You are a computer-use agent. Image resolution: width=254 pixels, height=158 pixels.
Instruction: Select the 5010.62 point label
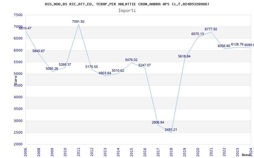[118, 70]
